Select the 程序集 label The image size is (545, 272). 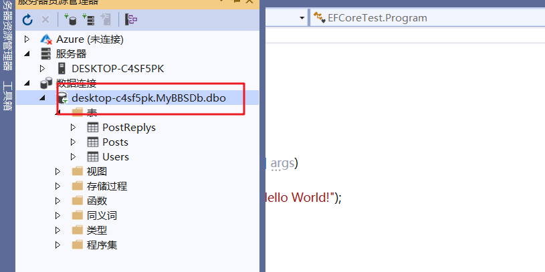point(102,245)
